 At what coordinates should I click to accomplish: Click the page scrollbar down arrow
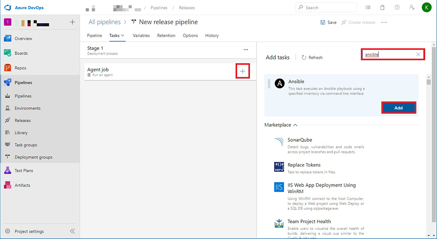[x=434, y=236]
